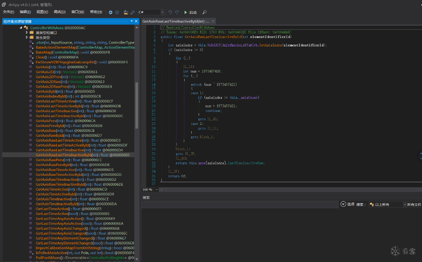This screenshot has height=262, width=422.
Task: Click the search text input field
Action: pyautogui.click(x=239, y=204)
